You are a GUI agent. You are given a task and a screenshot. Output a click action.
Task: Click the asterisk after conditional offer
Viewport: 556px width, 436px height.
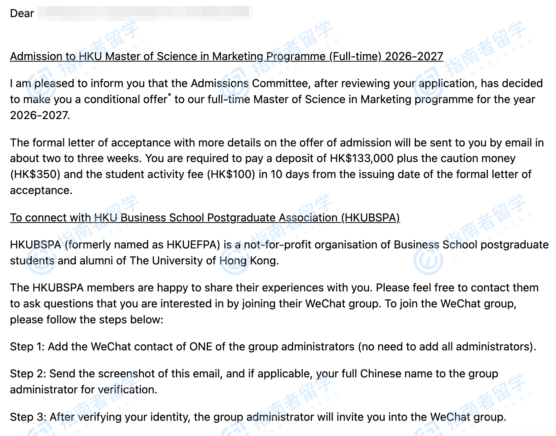[169, 96]
